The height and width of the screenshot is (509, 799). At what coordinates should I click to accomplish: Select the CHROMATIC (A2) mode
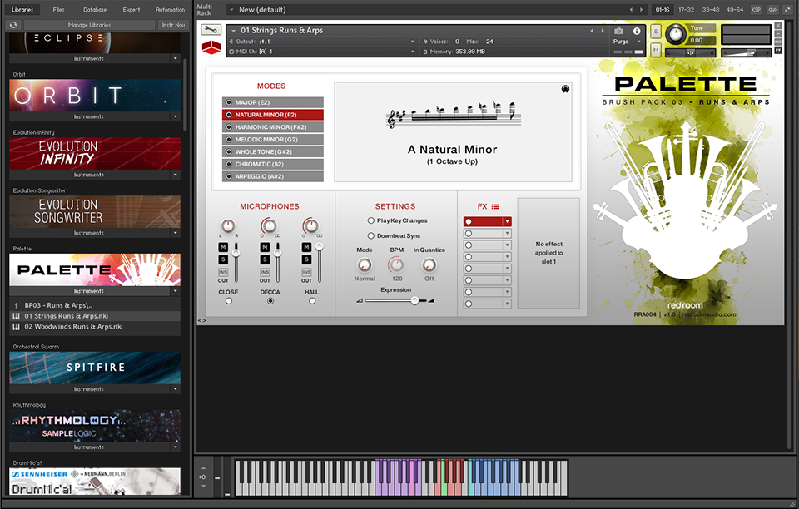click(273, 164)
